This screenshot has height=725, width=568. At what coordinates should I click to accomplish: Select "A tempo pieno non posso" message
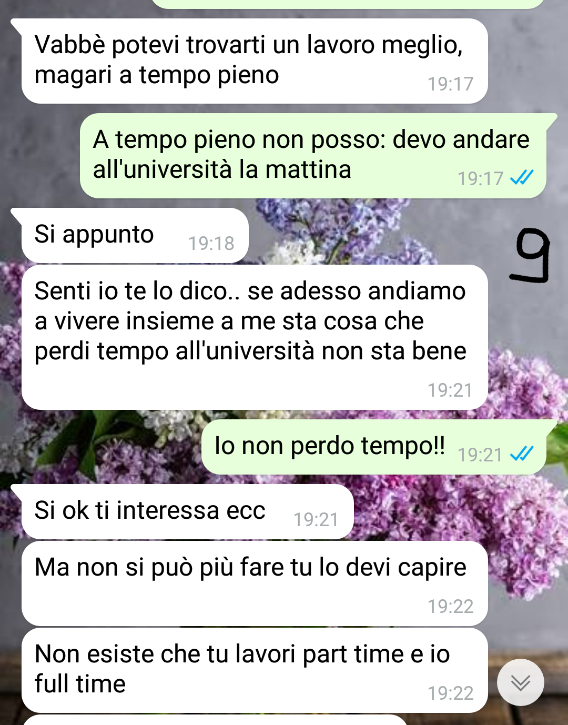(313, 156)
